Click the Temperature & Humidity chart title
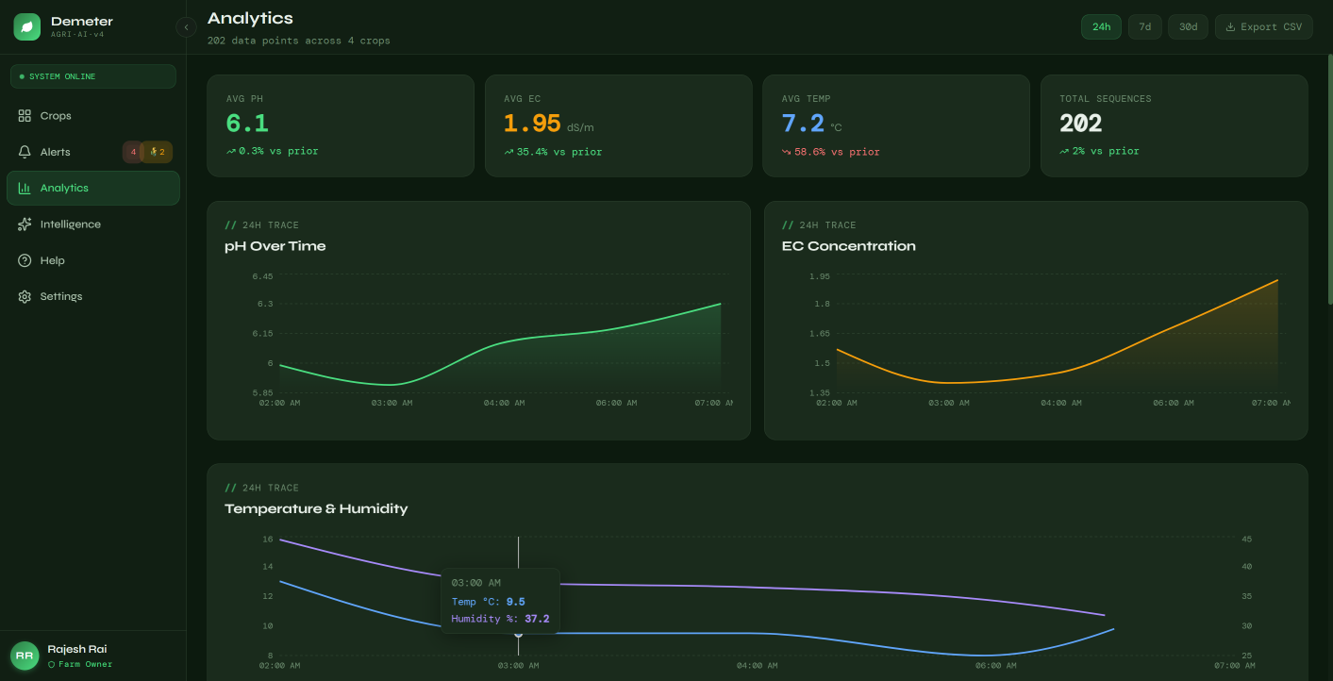The image size is (1333, 681). point(316,508)
